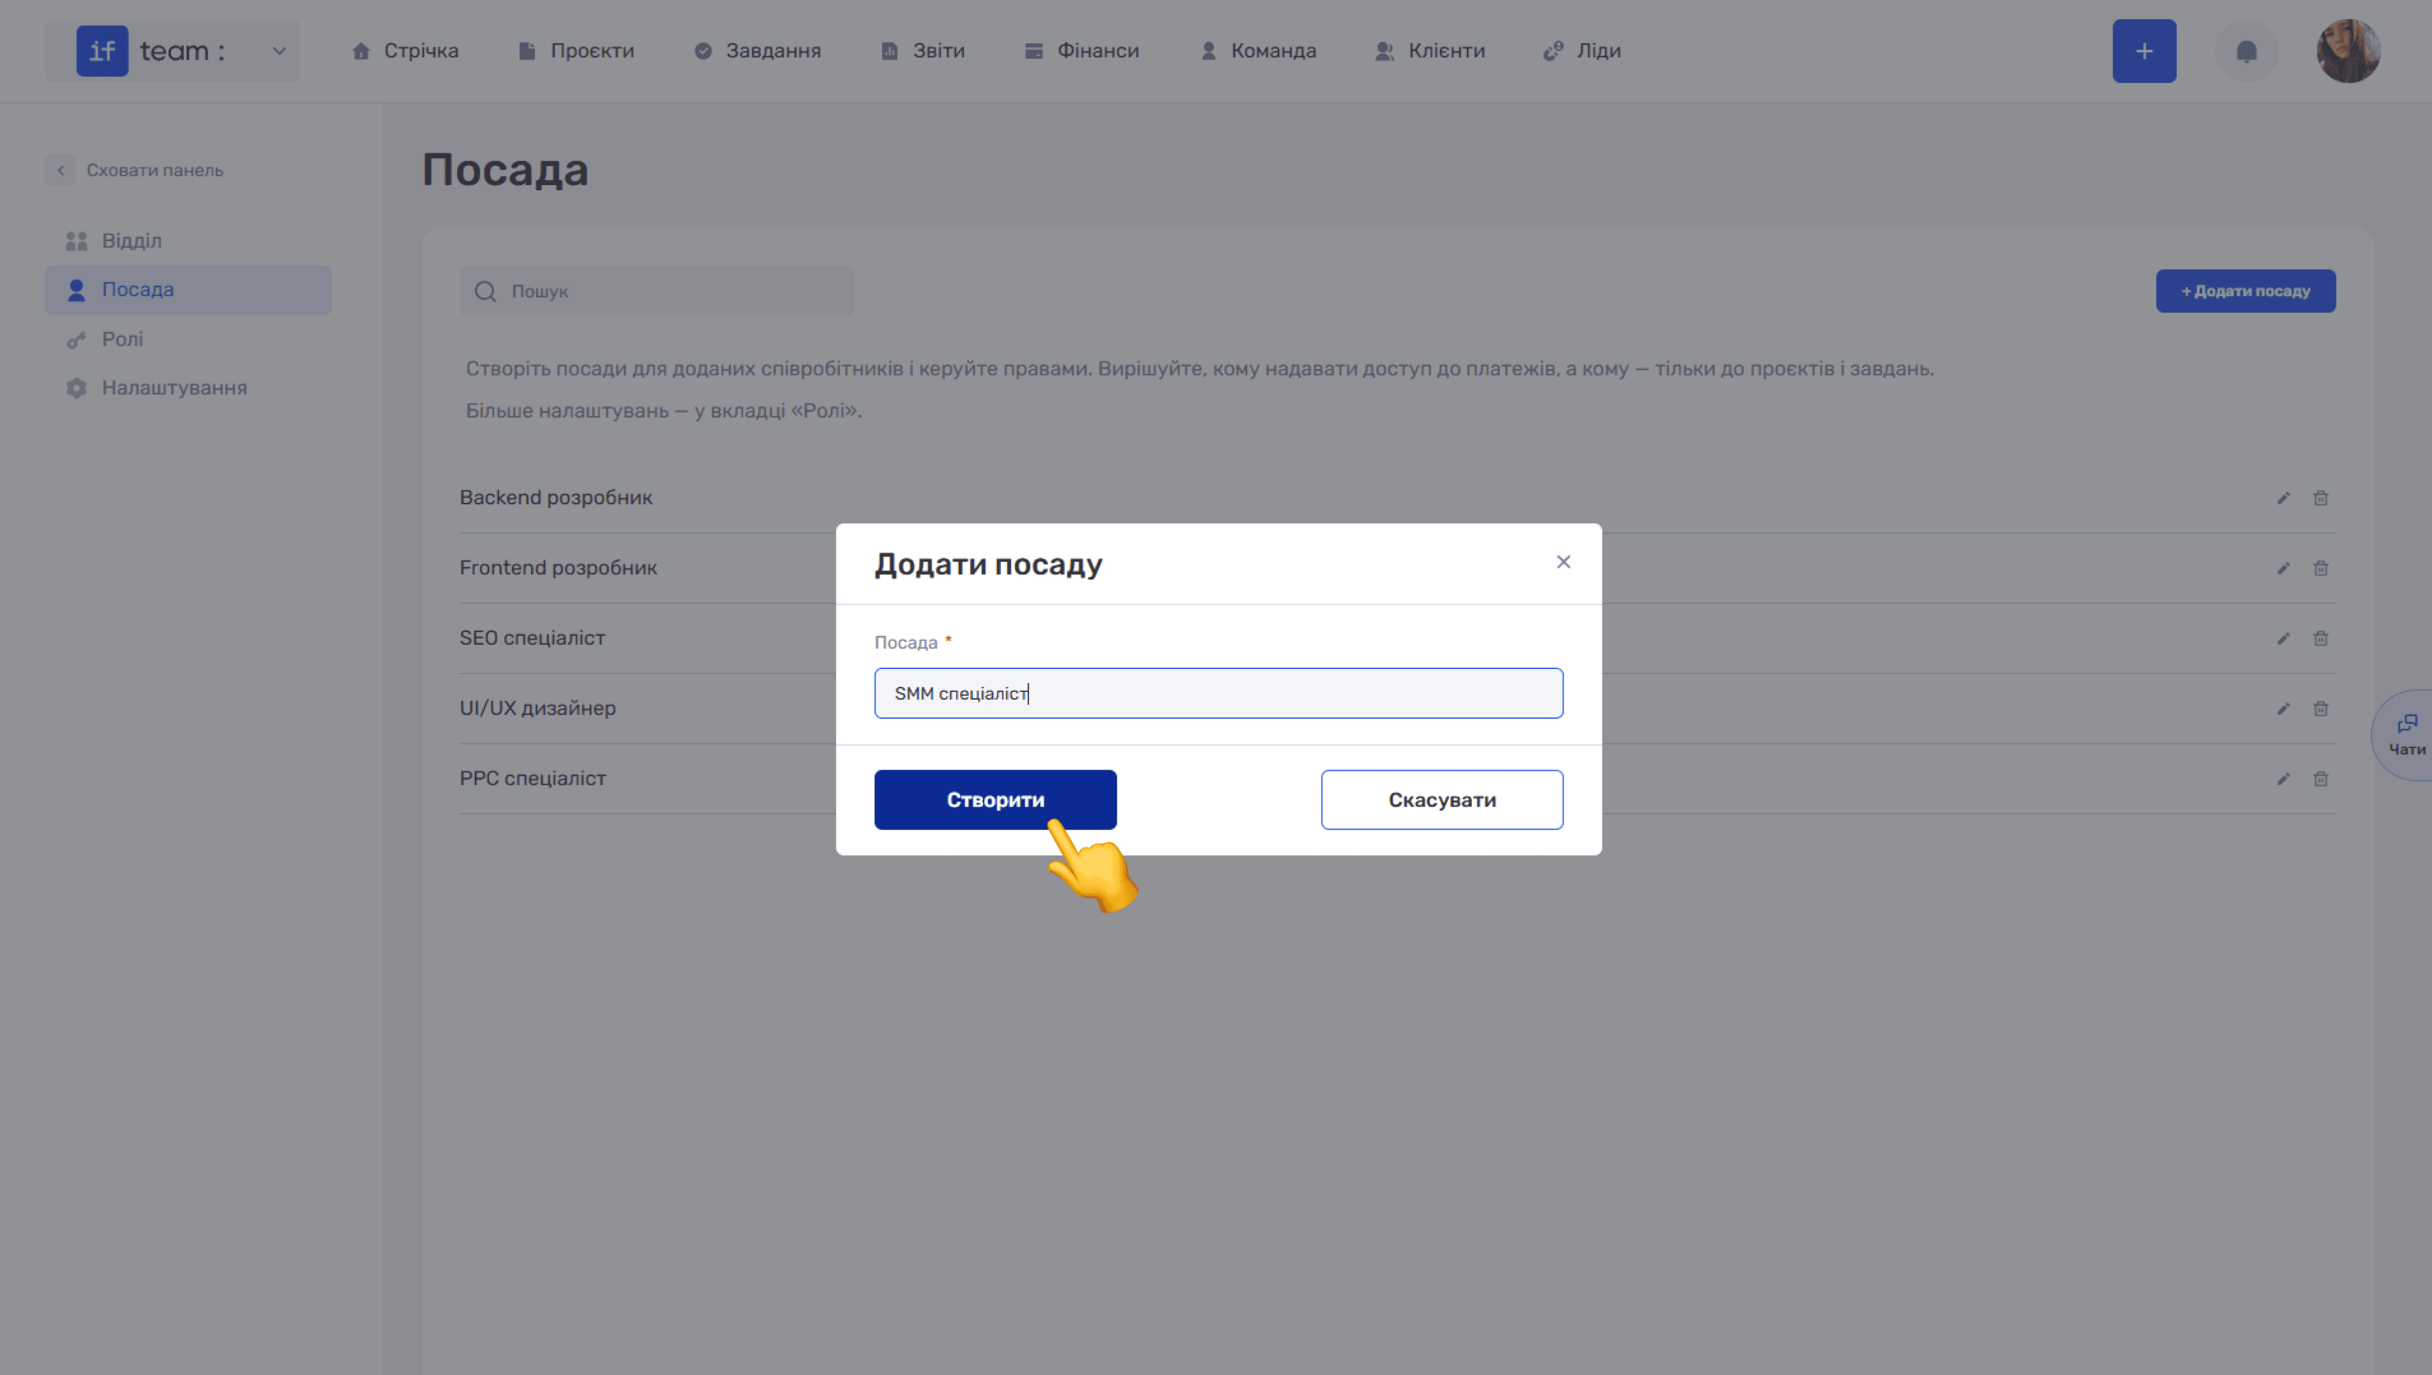Open the Клієнти clients section
The image size is (2432, 1375).
point(1430,51)
